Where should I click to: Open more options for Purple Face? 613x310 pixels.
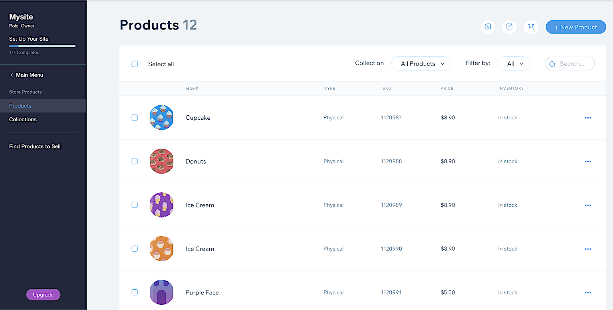pyautogui.click(x=587, y=293)
